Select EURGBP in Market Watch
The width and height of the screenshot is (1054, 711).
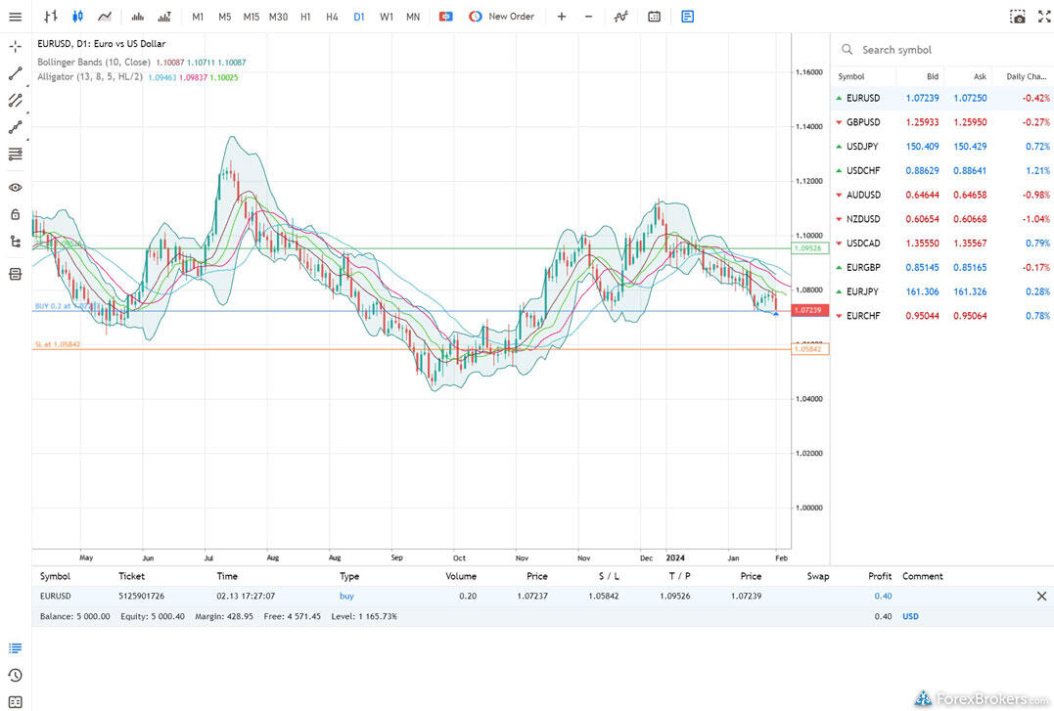[x=942, y=267]
